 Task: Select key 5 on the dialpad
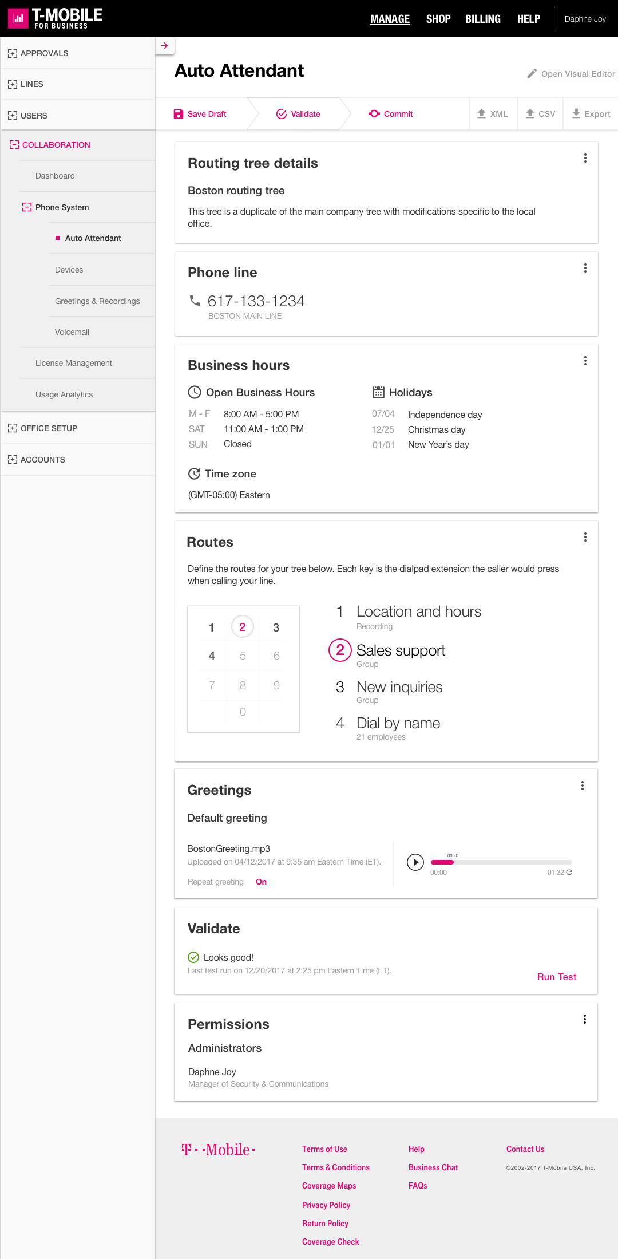[x=243, y=656]
